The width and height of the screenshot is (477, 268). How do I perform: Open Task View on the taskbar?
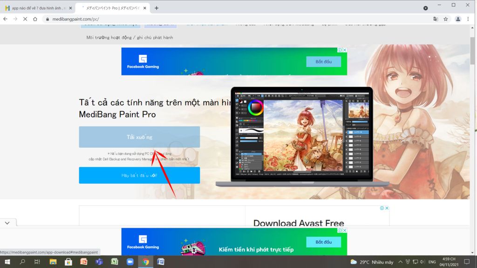[37, 261]
